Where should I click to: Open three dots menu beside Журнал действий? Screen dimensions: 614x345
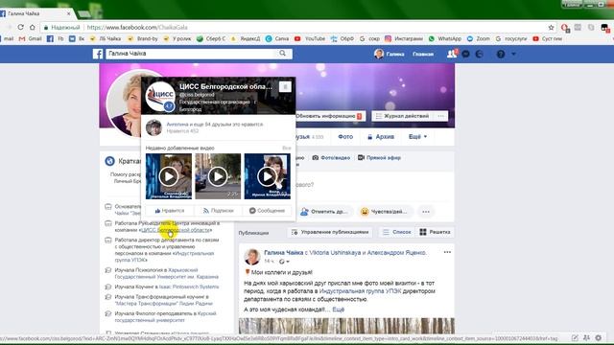tap(441, 116)
